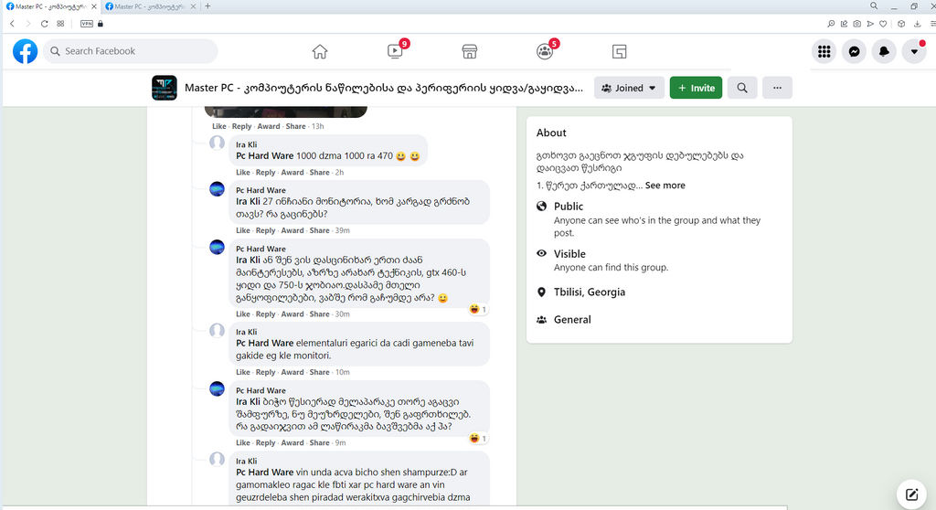Open the Gaming icon in top nav
The image size is (936, 510).
coord(620,52)
